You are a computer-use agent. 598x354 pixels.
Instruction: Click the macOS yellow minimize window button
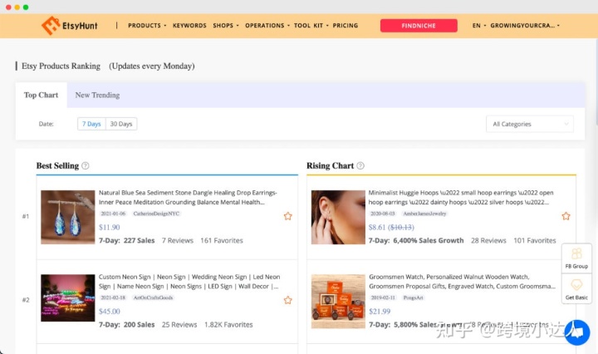tap(17, 7)
